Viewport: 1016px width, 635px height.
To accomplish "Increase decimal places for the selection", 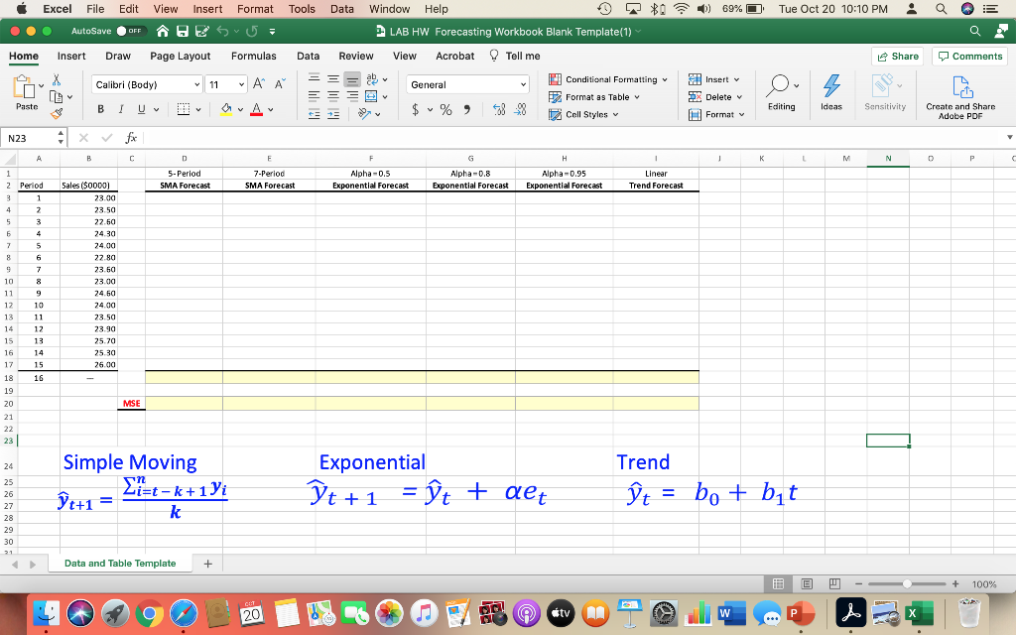I will tap(499, 109).
